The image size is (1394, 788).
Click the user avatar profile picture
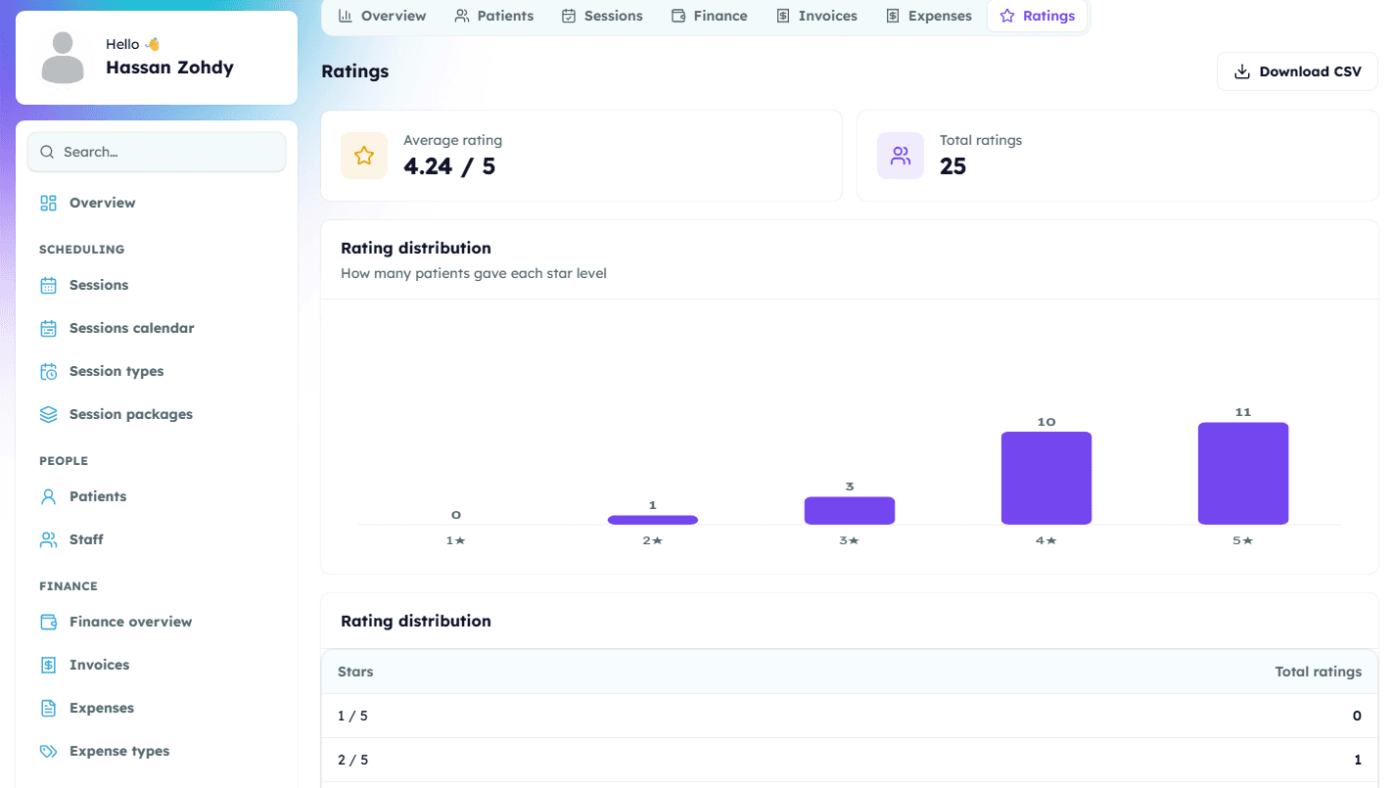pyautogui.click(x=63, y=58)
